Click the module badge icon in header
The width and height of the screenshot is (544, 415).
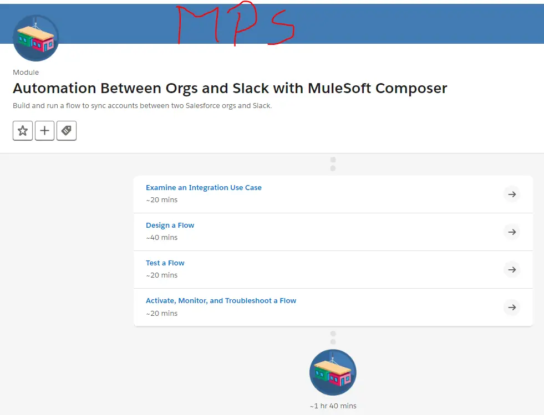click(36, 38)
